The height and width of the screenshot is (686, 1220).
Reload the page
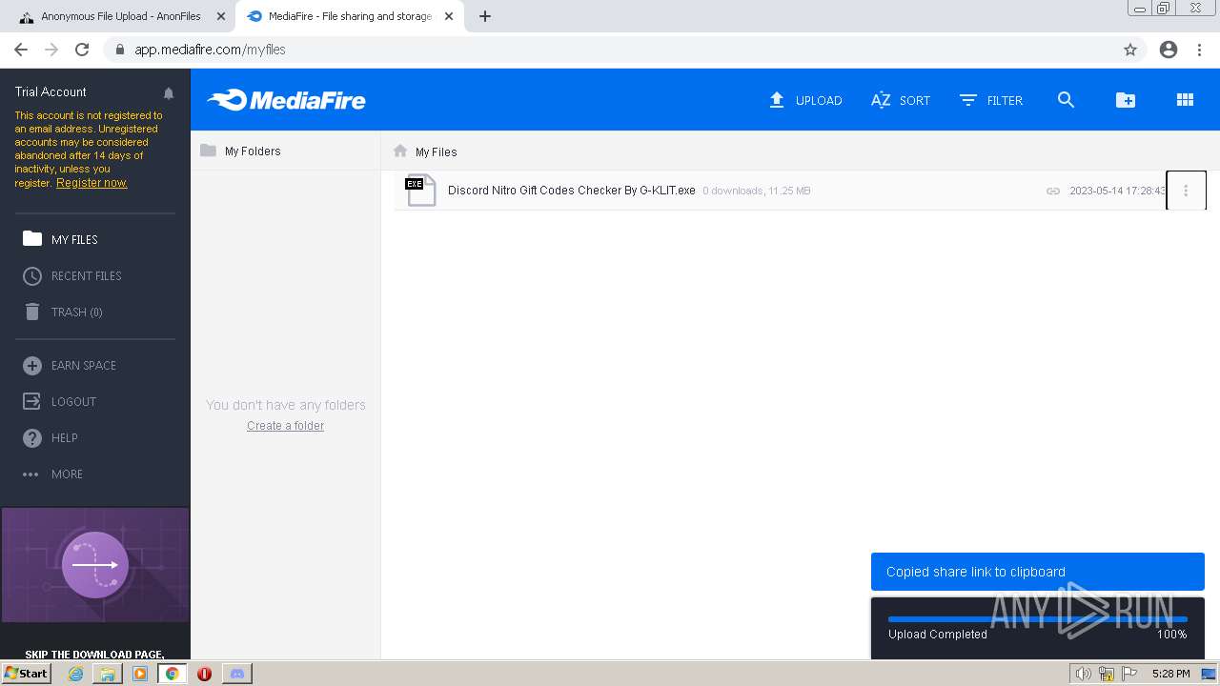[82, 50]
